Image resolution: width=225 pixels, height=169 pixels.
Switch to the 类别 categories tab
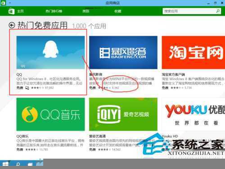[x=86, y=11]
